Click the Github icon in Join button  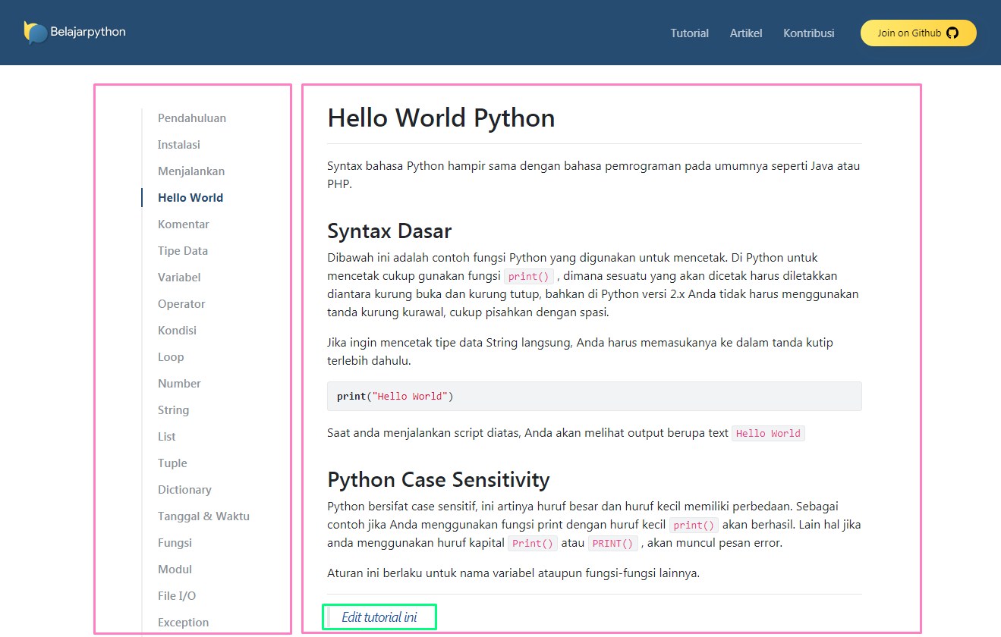(x=952, y=33)
